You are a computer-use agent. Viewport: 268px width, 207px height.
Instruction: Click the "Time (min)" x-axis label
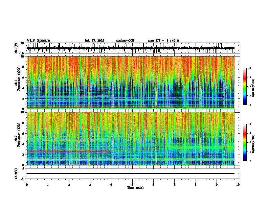(135, 188)
